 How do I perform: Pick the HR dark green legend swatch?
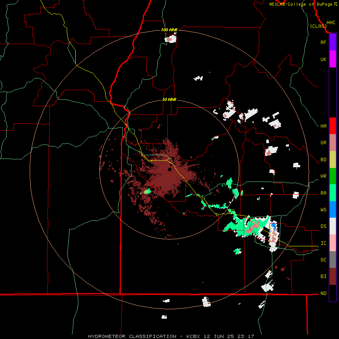tap(333, 176)
